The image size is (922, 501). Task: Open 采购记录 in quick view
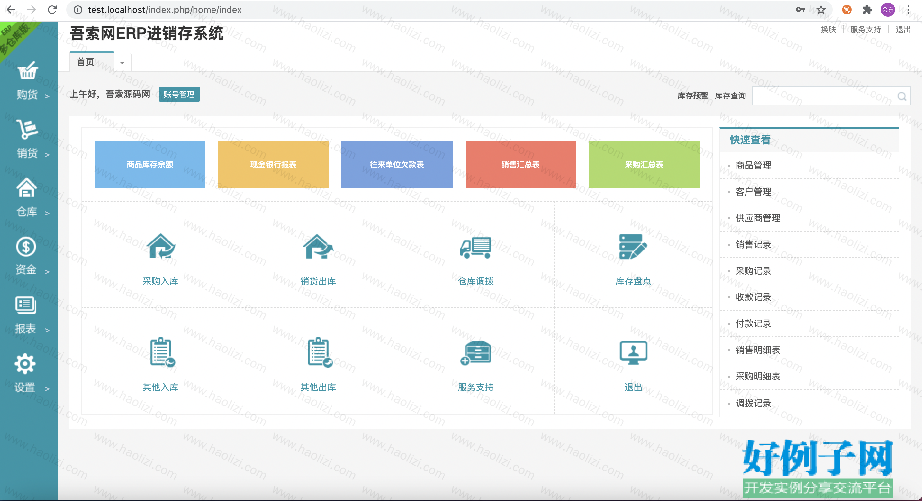(x=753, y=271)
